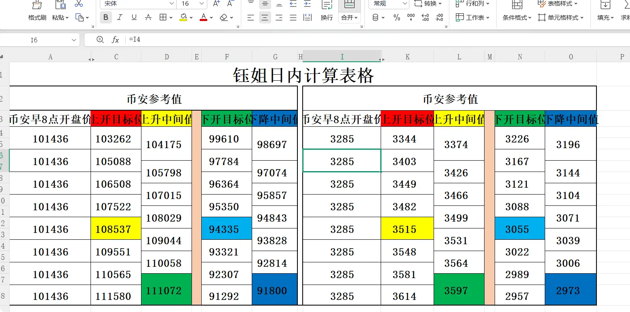Screen dimensions: 630x312
Task: Increase the decimal places
Action: [425, 17]
